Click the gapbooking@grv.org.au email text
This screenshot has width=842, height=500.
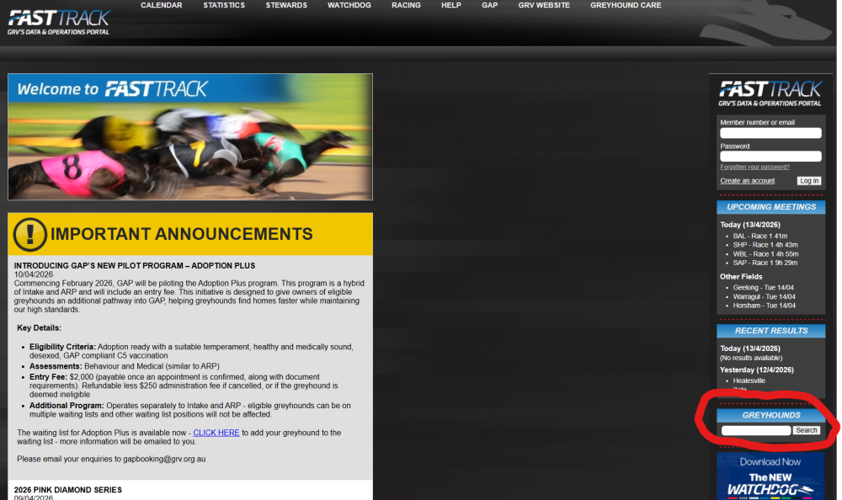click(x=164, y=460)
